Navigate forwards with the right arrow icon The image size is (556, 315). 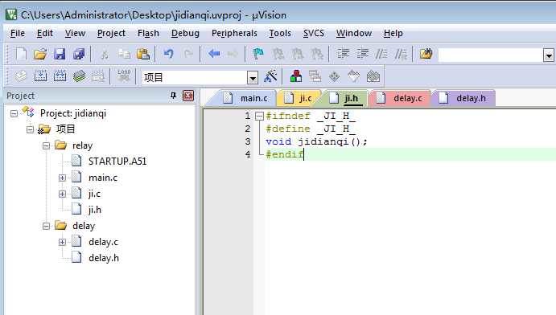(233, 54)
